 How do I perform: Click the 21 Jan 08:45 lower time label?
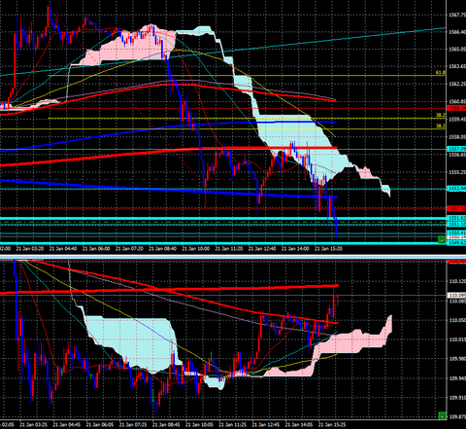(x=166, y=424)
